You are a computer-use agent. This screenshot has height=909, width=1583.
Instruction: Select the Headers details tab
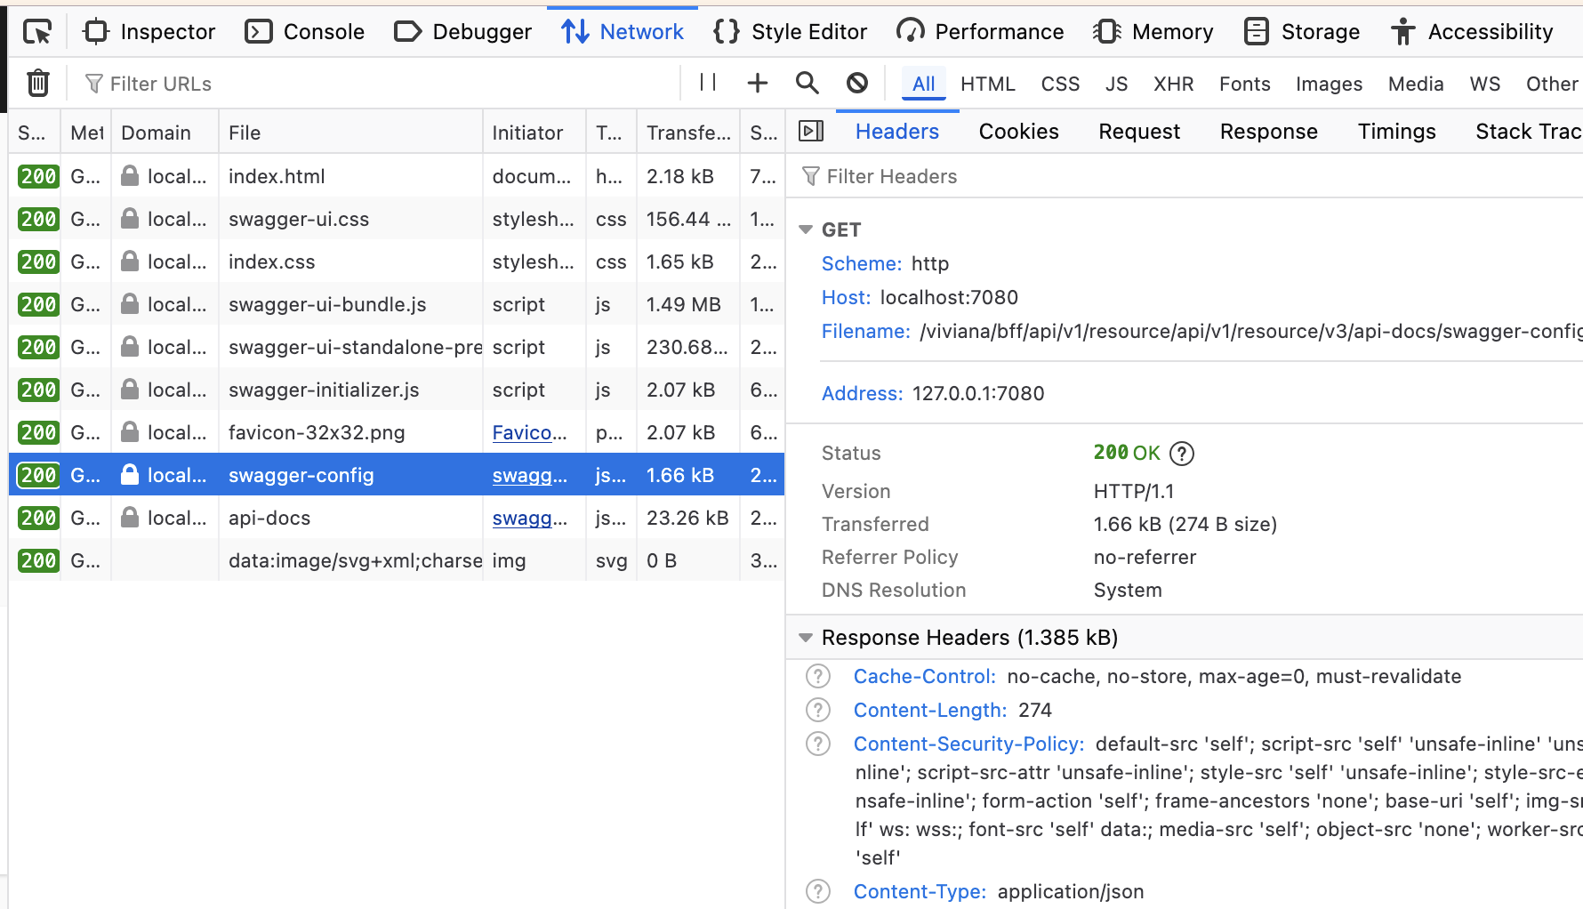pyautogui.click(x=896, y=132)
